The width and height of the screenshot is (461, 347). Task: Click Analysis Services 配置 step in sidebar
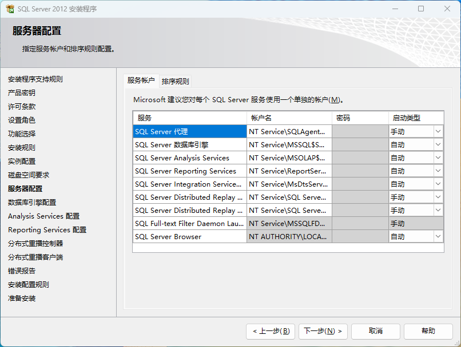[x=44, y=216]
